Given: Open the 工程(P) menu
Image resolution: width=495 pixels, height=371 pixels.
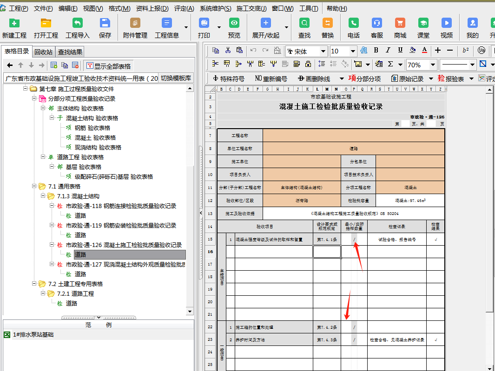Looking at the screenshot, I should click(18, 8).
